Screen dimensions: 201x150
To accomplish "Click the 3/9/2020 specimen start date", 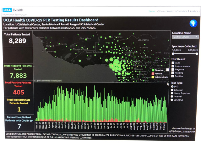I will coord(177,50).
